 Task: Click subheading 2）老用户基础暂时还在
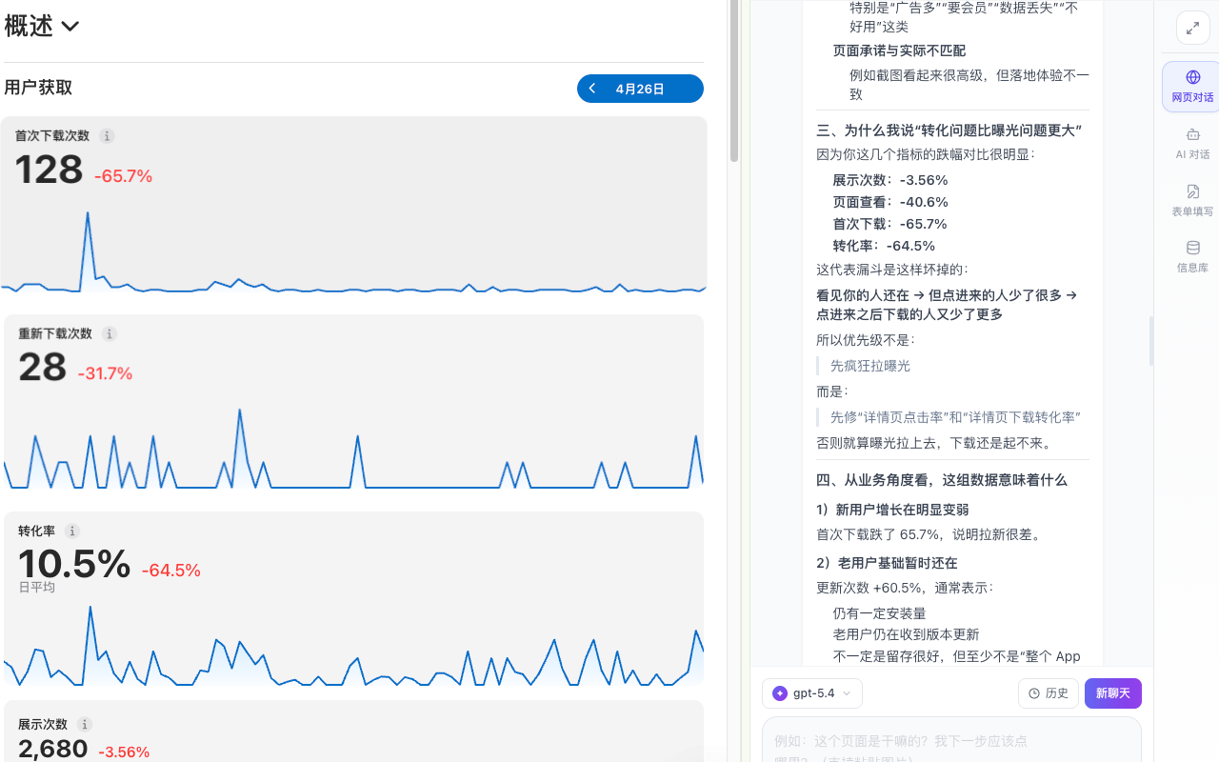(887, 563)
